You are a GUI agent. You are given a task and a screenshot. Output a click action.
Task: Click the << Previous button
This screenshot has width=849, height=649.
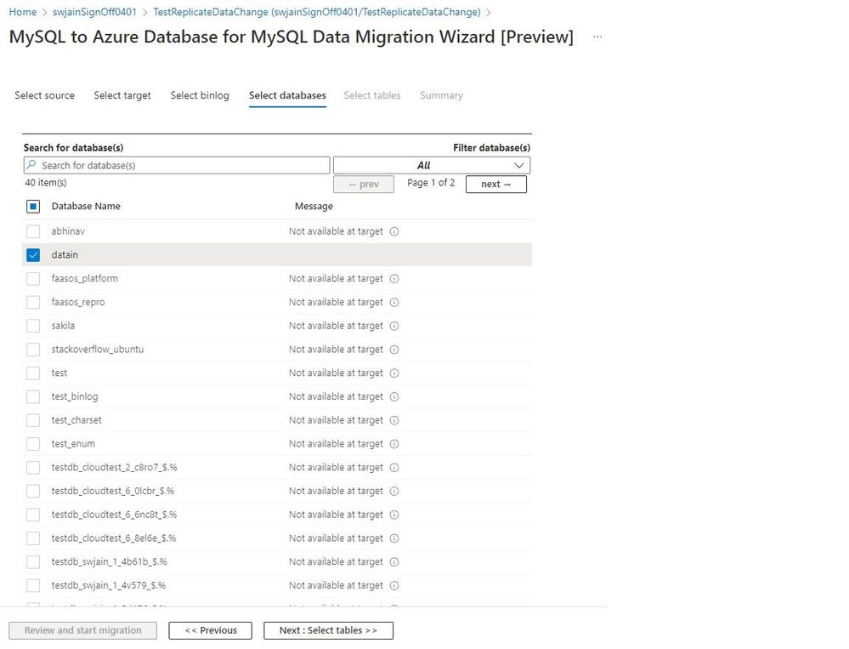point(211,630)
